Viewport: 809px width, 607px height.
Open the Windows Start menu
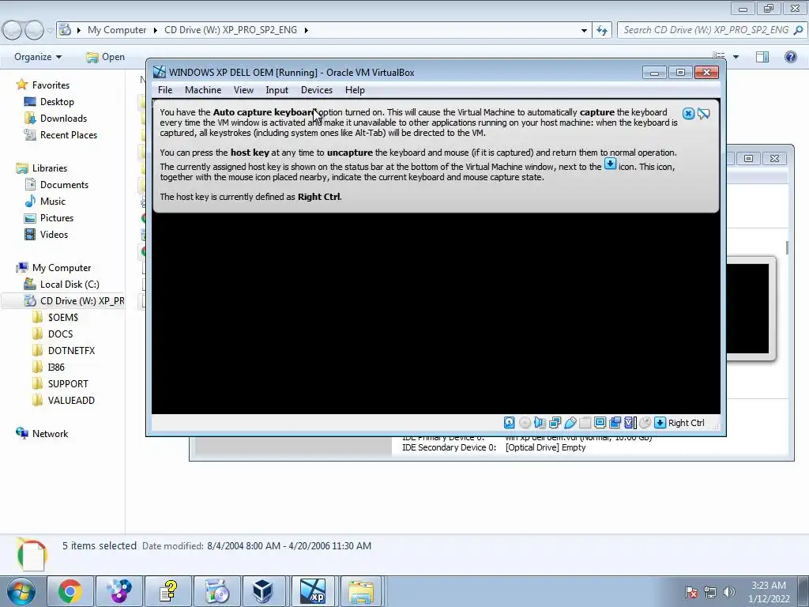tap(21, 591)
